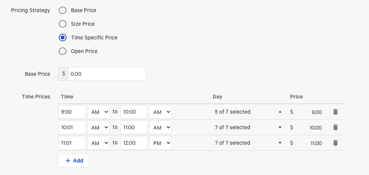Open the 5 of 7 selected day dropdown
The width and height of the screenshot is (369, 175).
point(248,112)
